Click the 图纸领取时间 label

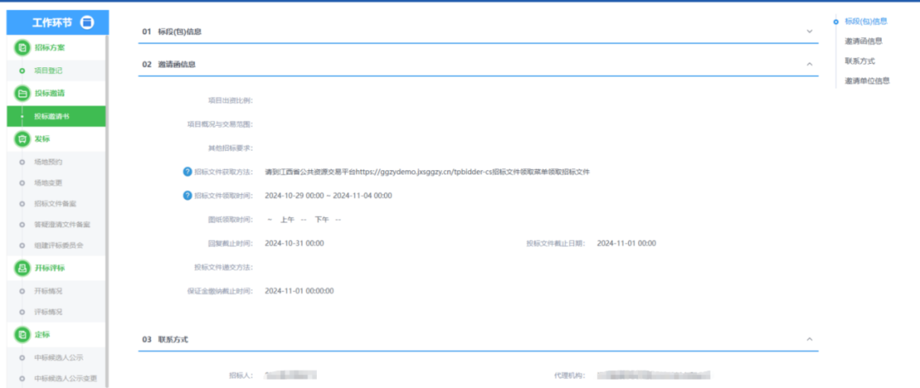click(x=231, y=220)
